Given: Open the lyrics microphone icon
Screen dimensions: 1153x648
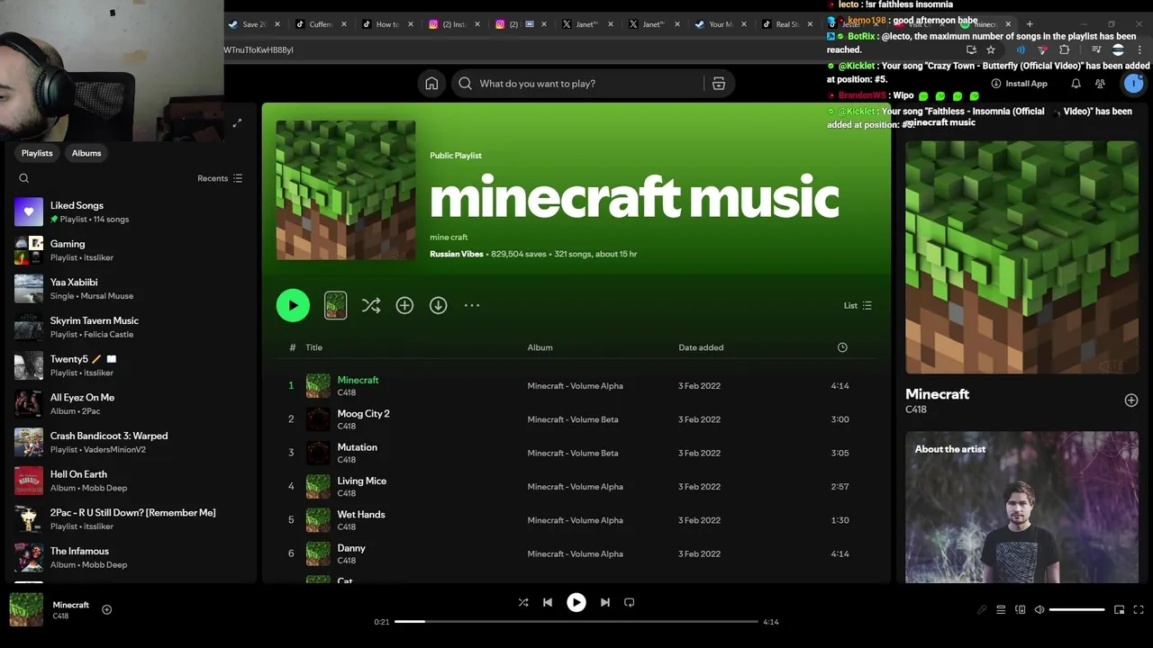Looking at the screenshot, I should [x=982, y=610].
